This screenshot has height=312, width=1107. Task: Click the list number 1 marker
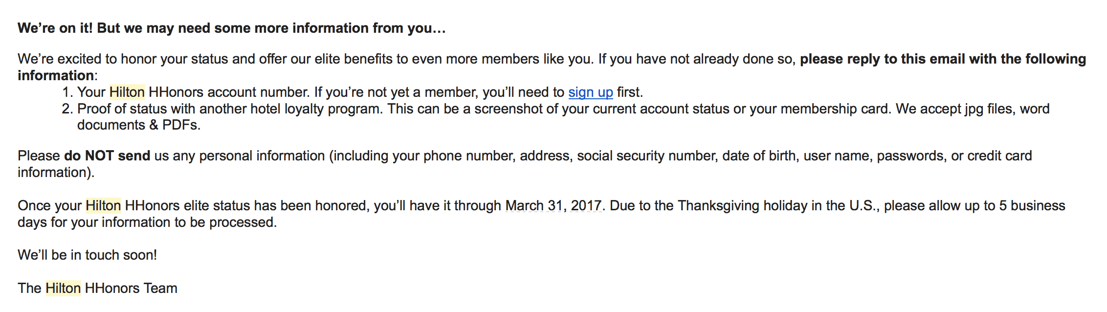pyautogui.click(x=67, y=92)
